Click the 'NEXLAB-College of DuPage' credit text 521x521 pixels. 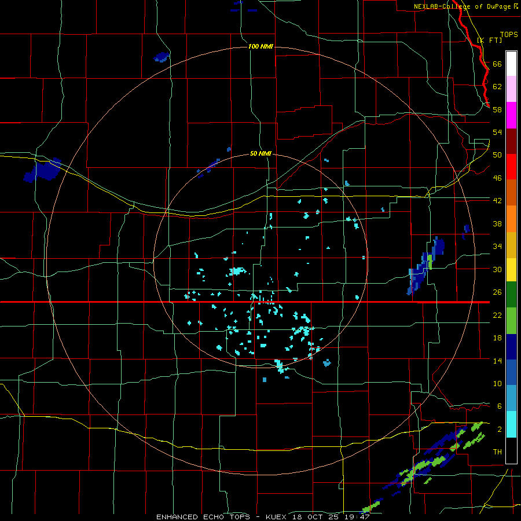click(463, 6)
